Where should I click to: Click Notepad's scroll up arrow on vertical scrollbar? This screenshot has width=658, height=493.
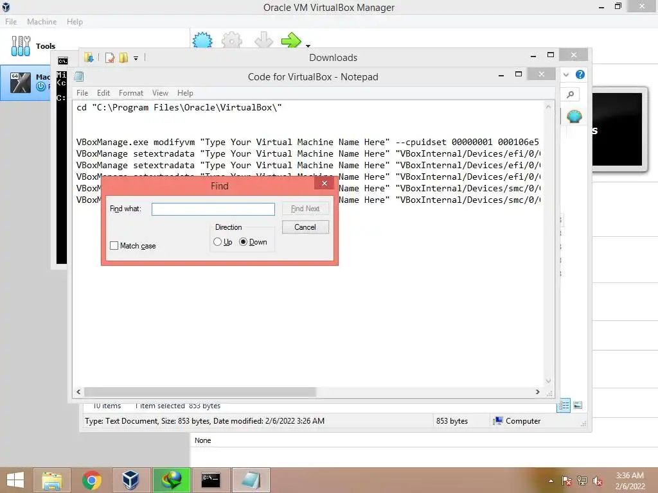pos(548,107)
